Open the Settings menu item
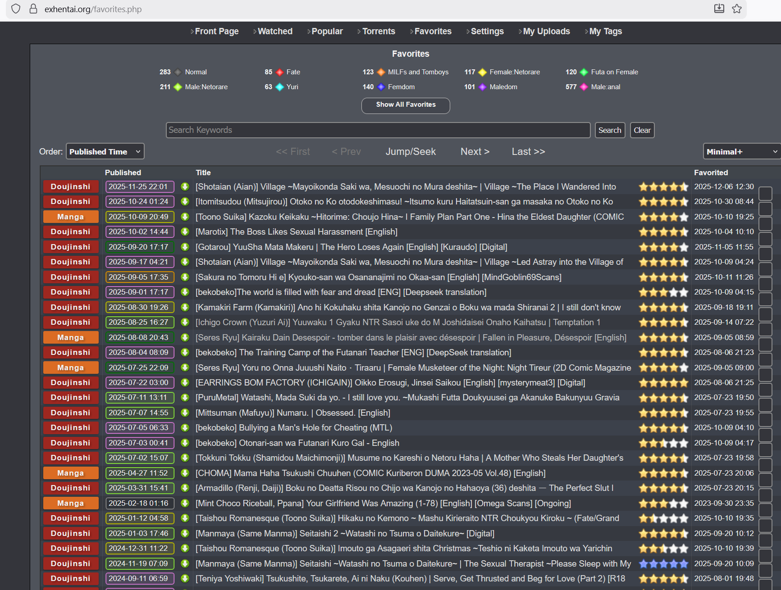The height and width of the screenshot is (590, 781). tap(487, 31)
